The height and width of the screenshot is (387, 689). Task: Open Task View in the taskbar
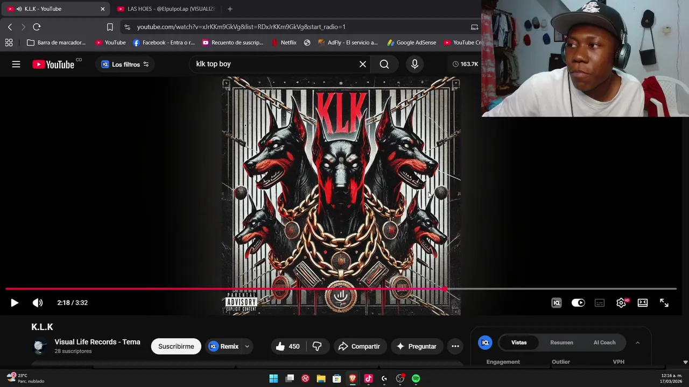(x=290, y=378)
